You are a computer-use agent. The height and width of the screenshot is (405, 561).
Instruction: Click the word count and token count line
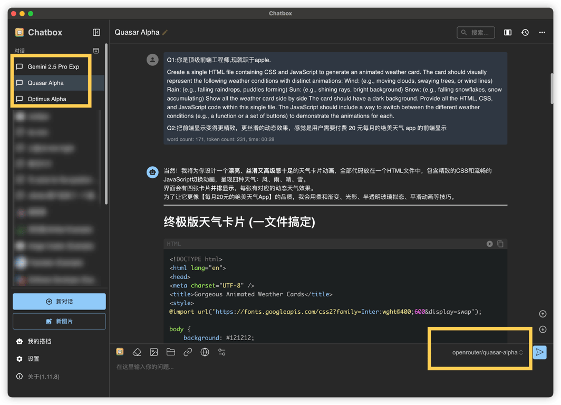pyautogui.click(x=220, y=139)
